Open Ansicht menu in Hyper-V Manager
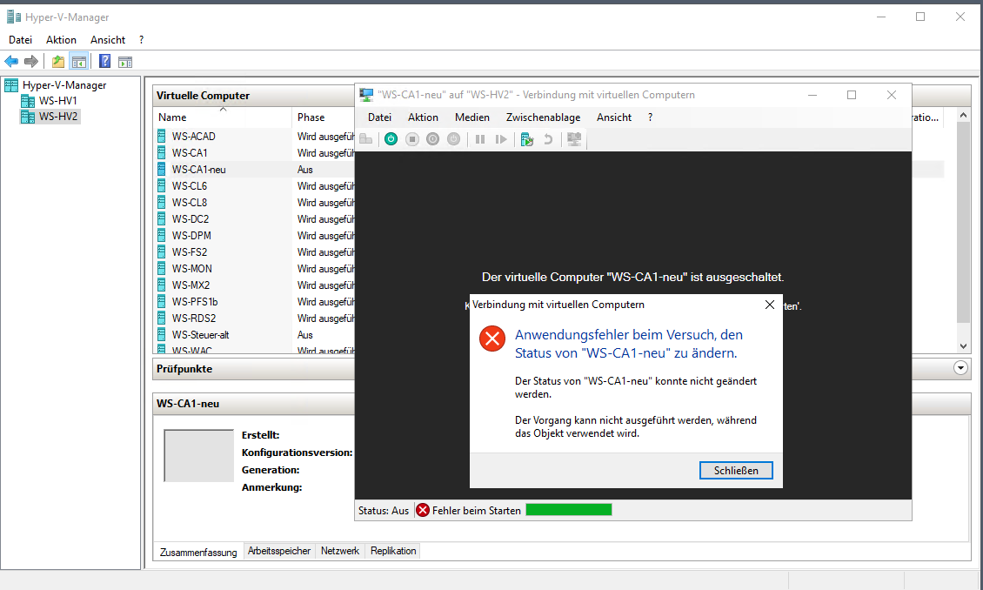The width and height of the screenshot is (983, 590). (x=108, y=39)
